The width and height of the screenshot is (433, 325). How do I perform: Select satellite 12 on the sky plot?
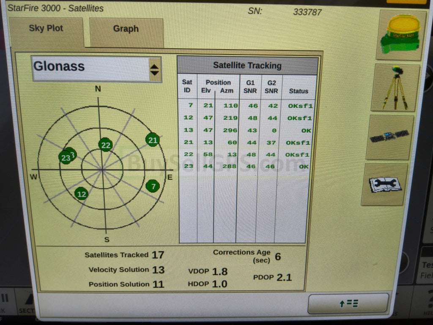point(82,194)
